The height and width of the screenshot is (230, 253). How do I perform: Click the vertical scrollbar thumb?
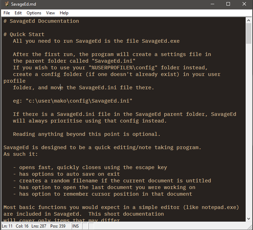248,33
